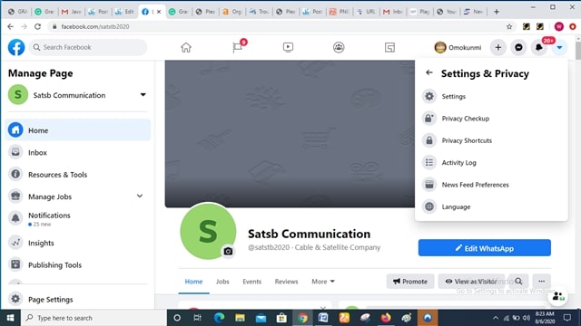
Task: Click the Edit WhatsApp button
Action: point(484,248)
